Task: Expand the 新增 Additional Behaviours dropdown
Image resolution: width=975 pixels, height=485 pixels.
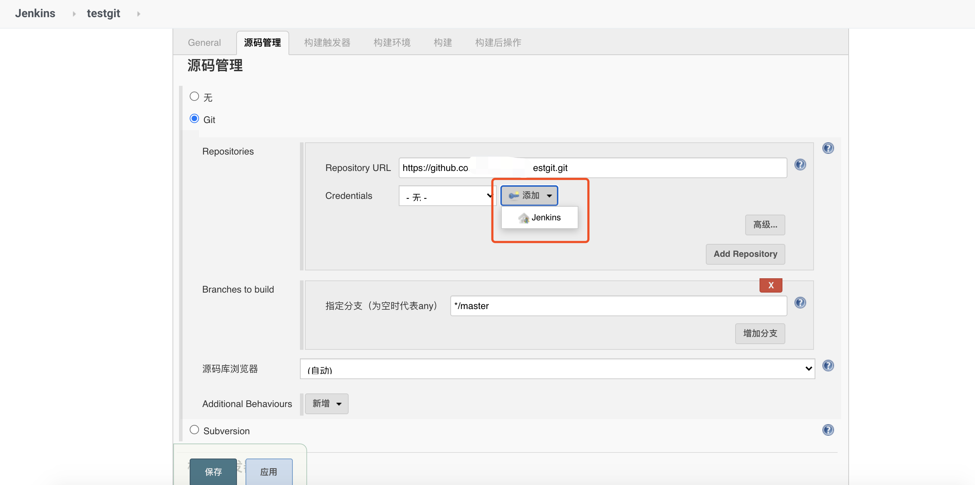Action: 326,404
